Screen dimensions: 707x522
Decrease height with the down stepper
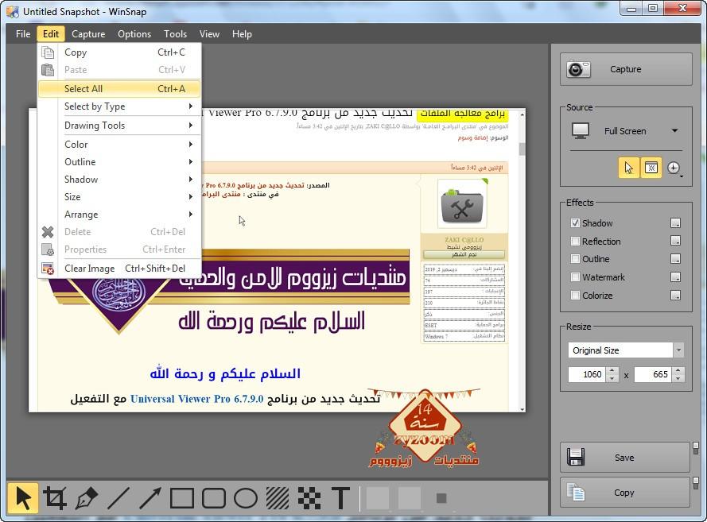(x=678, y=378)
